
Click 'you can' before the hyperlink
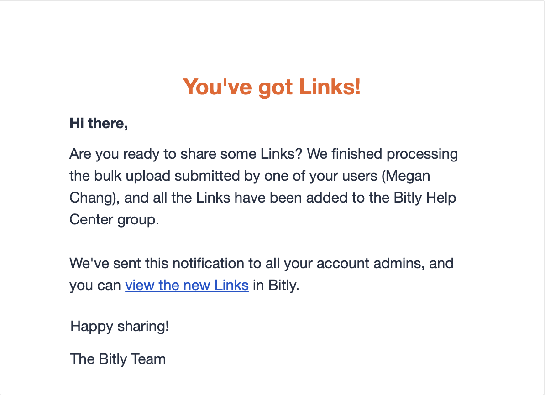coord(95,286)
